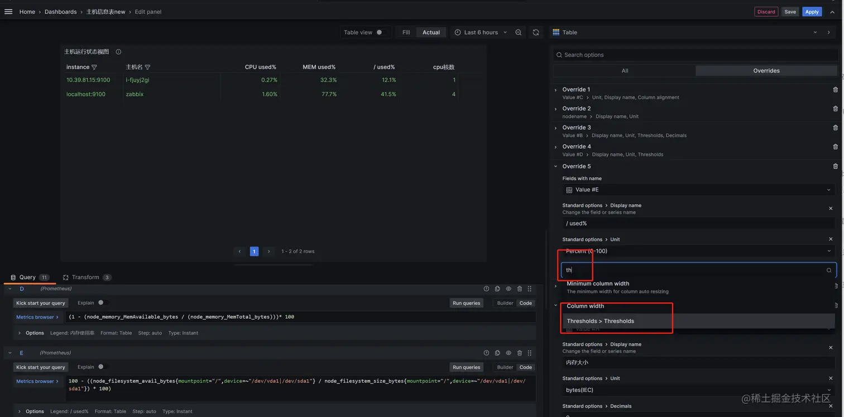Click the drag handle of query E
The height and width of the screenshot is (417, 844).
[x=530, y=353]
